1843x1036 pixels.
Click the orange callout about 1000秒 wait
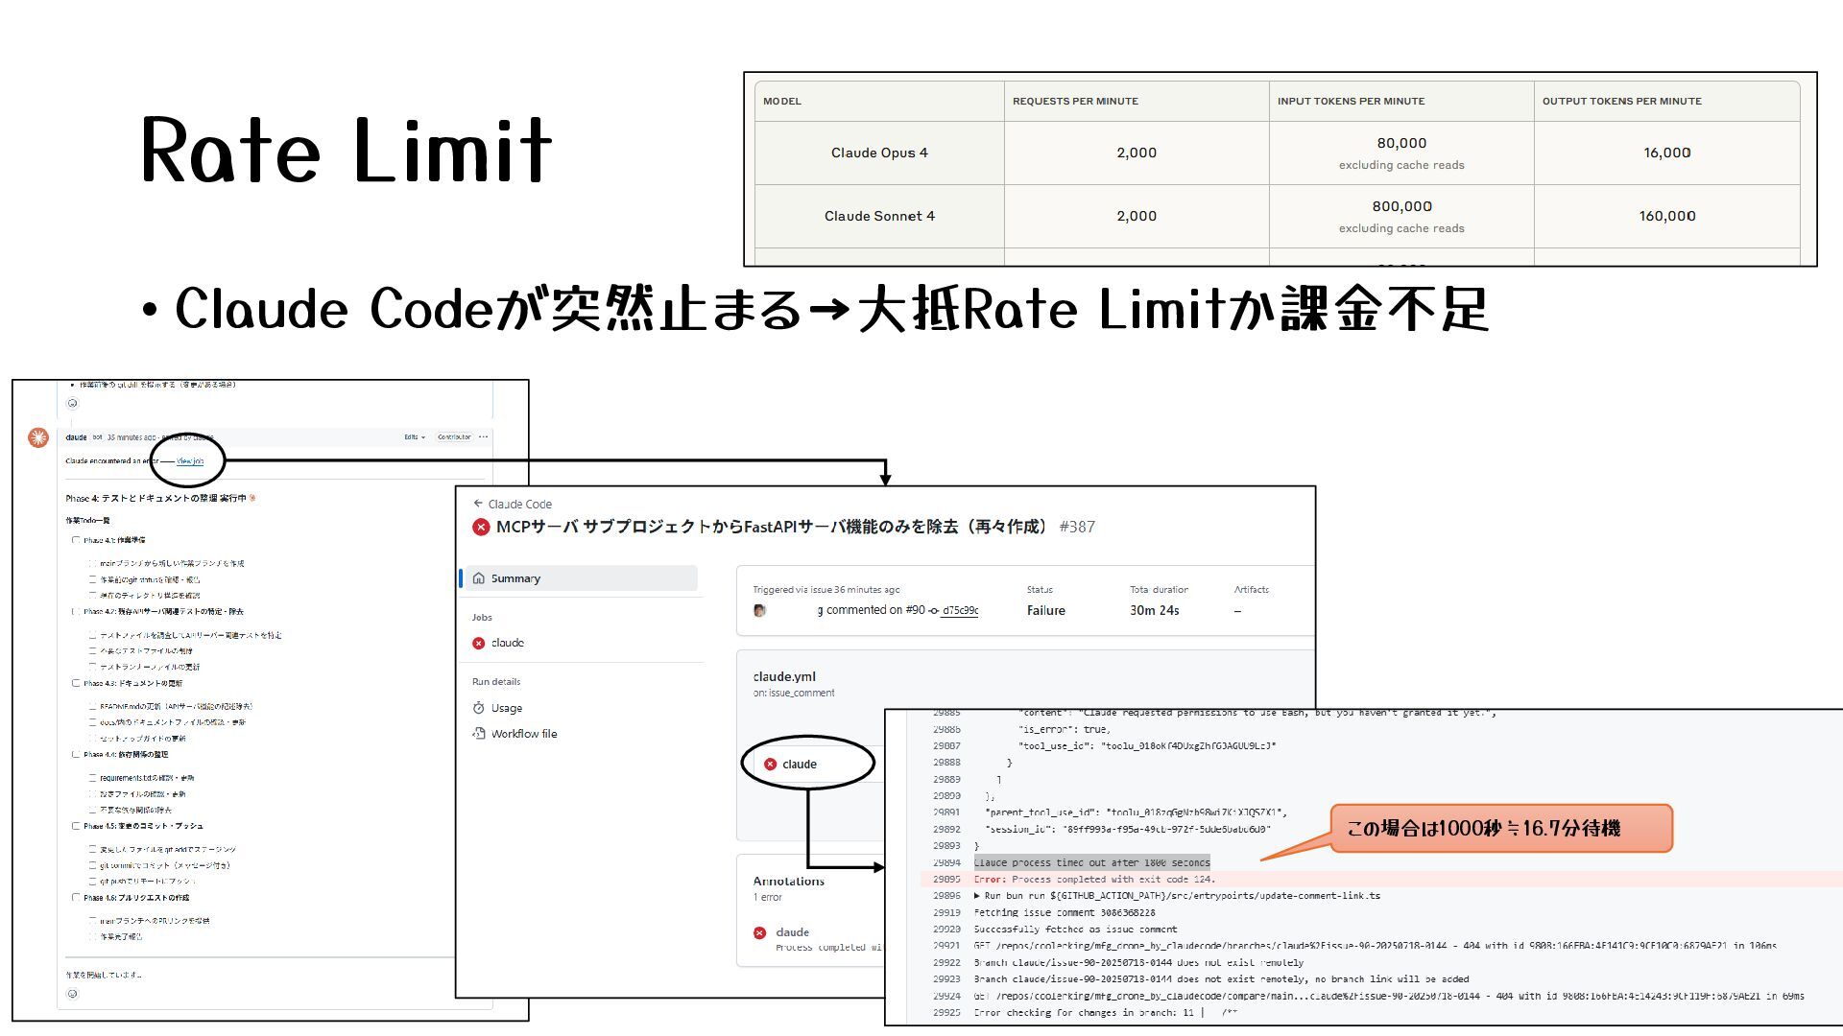point(1501,828)
